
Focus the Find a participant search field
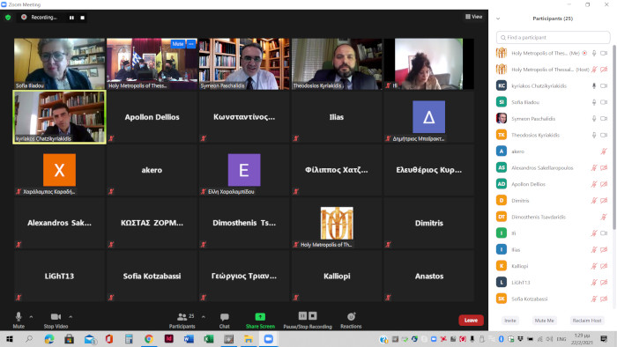pos(553,37)
